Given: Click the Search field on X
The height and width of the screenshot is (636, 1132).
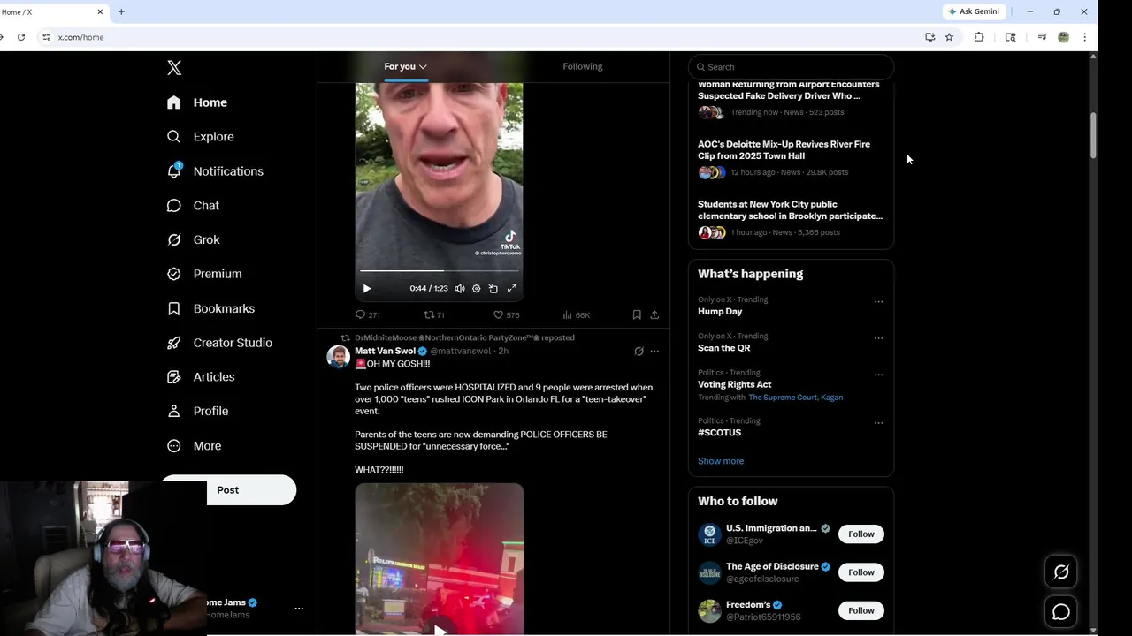Looking at the screenshot, I should 792,67.
